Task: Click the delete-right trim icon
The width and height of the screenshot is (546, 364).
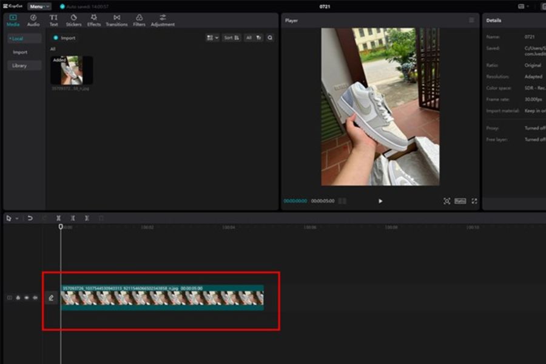Action: point(87,218)
